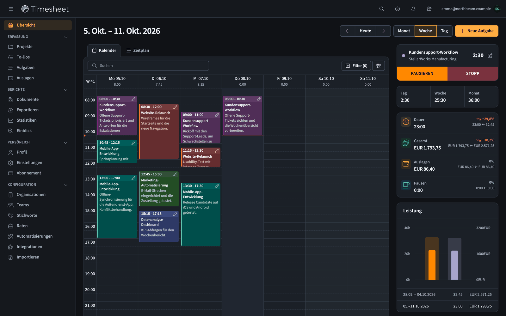Switch to the Zeitplan tab

138,51
